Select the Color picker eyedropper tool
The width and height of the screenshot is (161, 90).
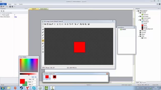(43, 46)
